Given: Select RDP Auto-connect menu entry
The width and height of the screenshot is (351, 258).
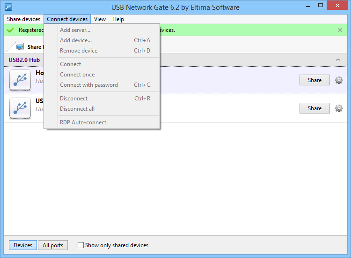Looking at the screenshot, I should (x=83, y=122).
